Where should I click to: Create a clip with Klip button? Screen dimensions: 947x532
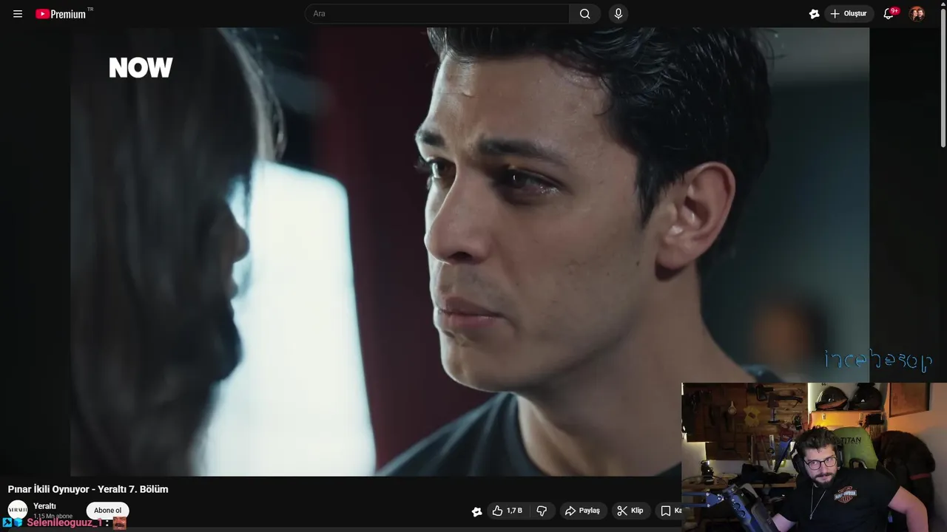[630, 511]
